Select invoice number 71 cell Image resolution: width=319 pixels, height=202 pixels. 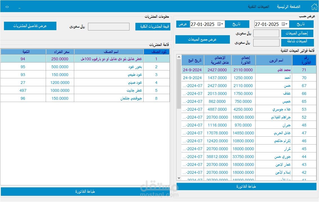[x=304, y=70]
